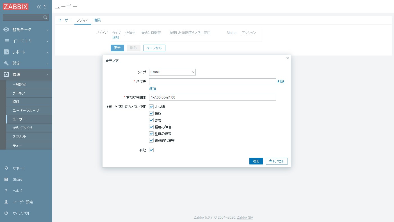
Task: Click the 削除 link beside 送信先
Action: (281, 82)
